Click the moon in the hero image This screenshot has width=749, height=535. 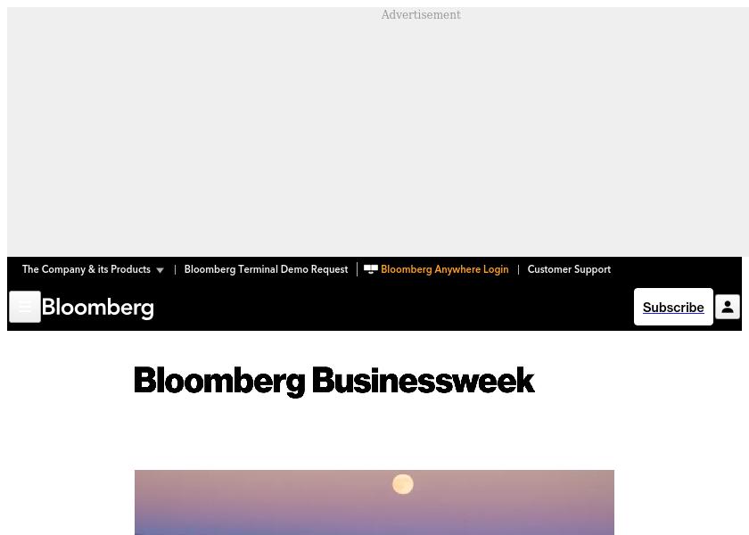click(403, 484)
